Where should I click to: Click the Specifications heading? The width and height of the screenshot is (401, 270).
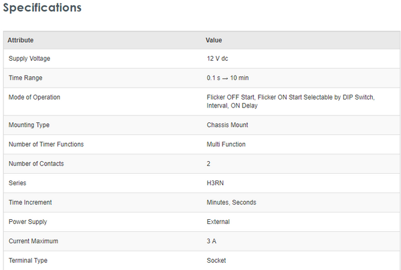tap(42, 9)
